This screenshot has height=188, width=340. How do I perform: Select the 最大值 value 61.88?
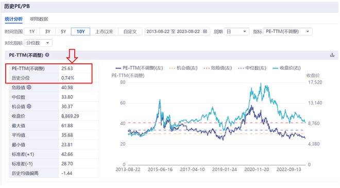tap(67, 126)
